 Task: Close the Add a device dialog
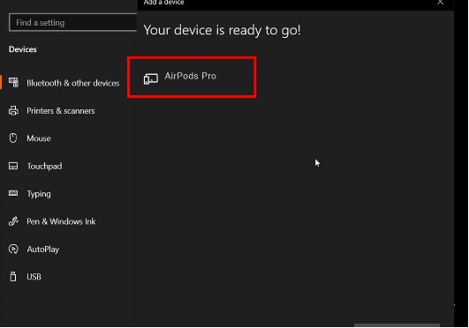pyautogui.click(x=440, y=3)
